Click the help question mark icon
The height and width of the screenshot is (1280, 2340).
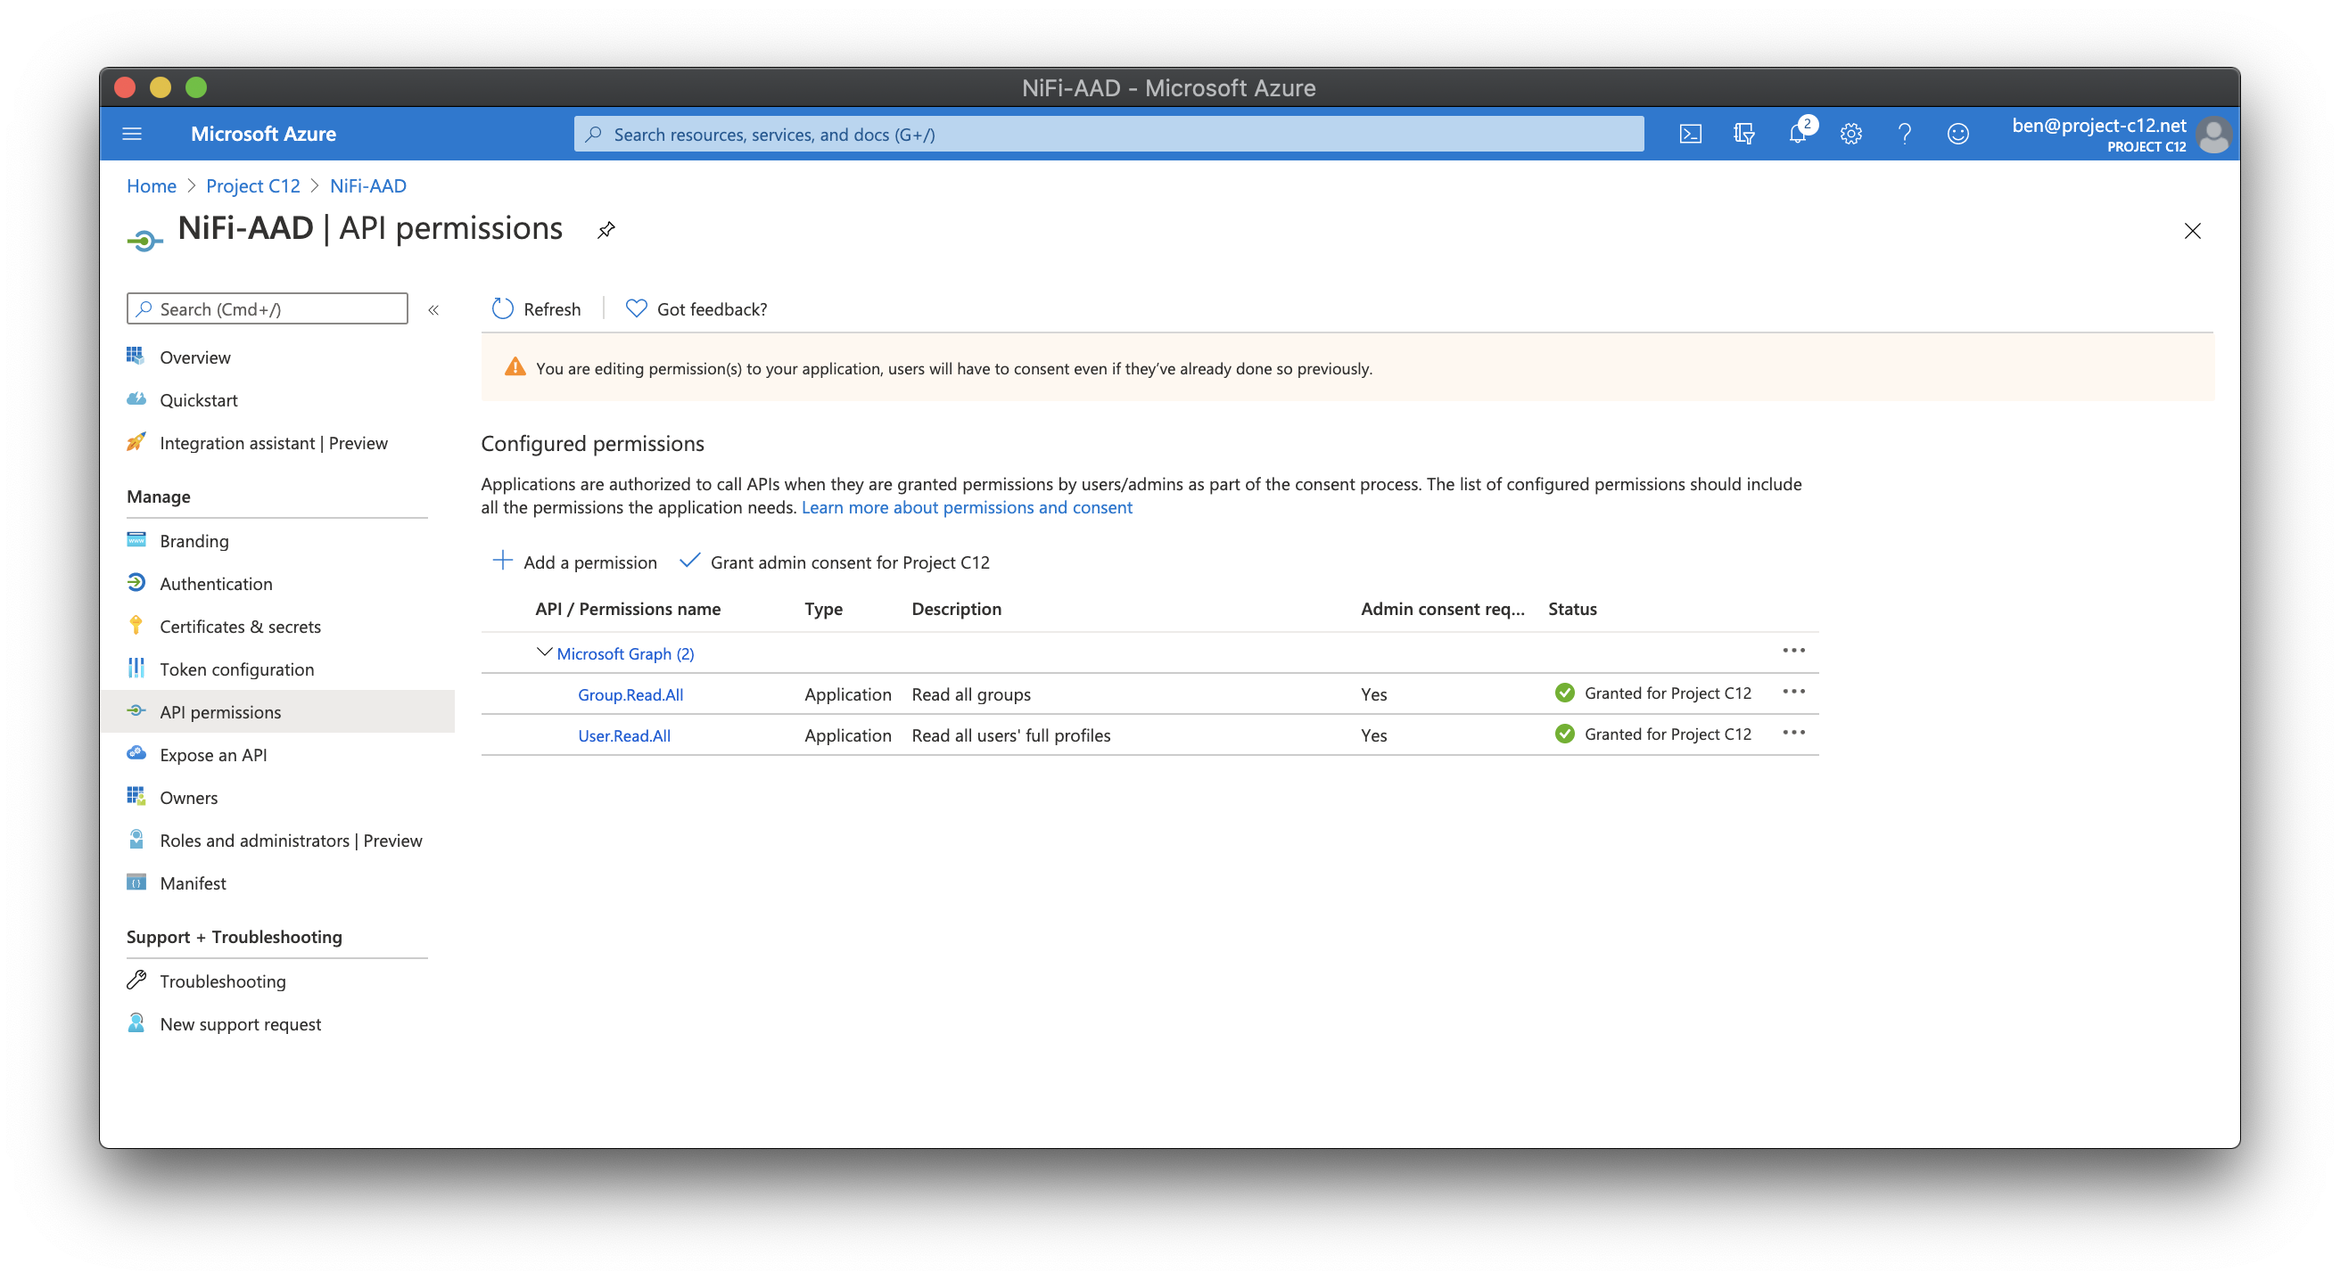pyautogui.click(x=1904, y=135)
